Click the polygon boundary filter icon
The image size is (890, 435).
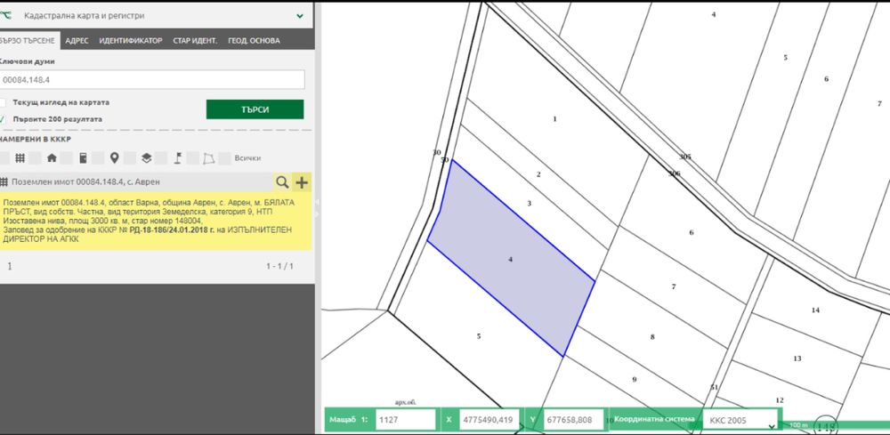[209, 158]
